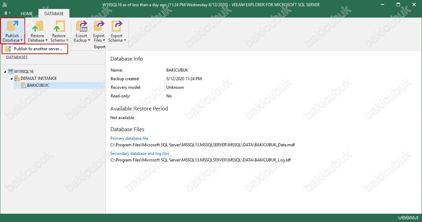The width and height of the screenshot is (422, 222).
Task: Click the BAKICUBUK_Data.mdf file path
Action: point(202,145)
